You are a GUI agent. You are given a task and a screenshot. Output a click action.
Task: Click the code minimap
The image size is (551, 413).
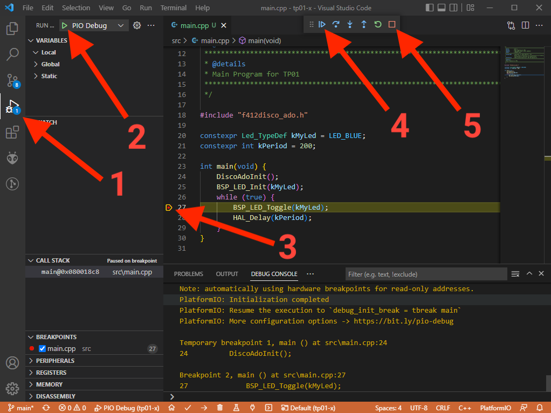point(524,63)
